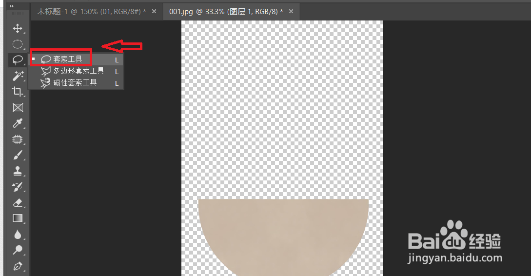Select the Brush tool
The height and width of the screenshot is (276, 531).
point(18,155)
